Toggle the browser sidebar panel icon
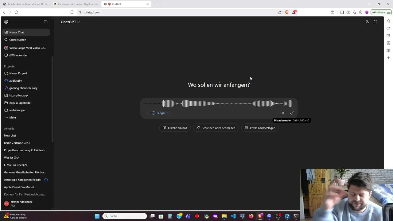Viewport: 393px width, 221px height. (x=342, y=12)
